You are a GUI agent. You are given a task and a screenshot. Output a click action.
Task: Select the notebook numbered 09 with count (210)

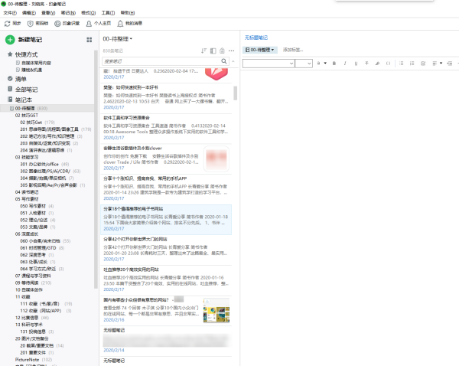(x=33, y=283)
